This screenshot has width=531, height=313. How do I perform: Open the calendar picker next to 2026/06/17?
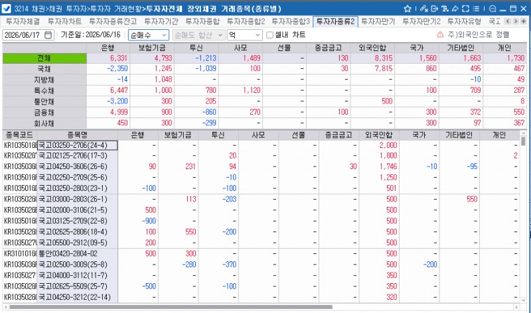point(48,35)
